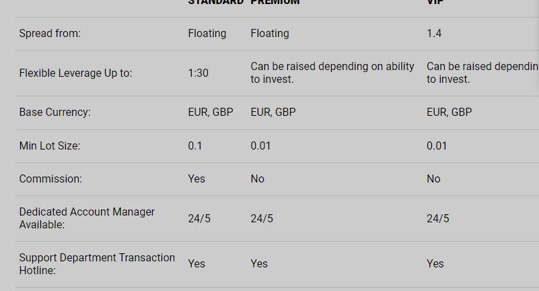539x291 pixels.
Task: Click the Premium column's "Floating" spread value
Action: click(270, 33)
